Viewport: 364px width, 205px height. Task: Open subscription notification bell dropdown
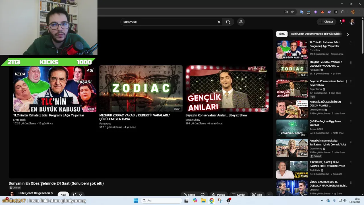[x=77, y=194]
